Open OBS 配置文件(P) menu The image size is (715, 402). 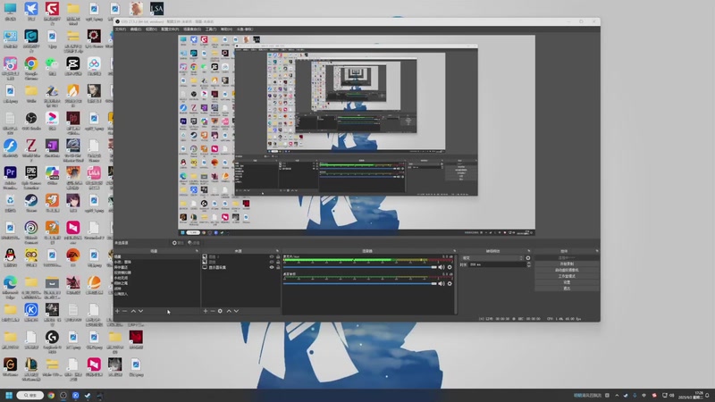(170, 29)
